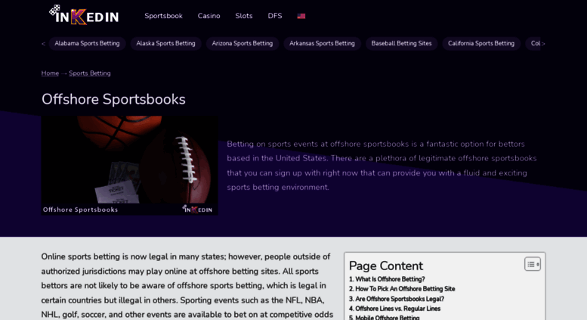Image resolution: width=587 pixels, height=320 pixels.
Task: Jump to How To Pick An Offshore Betting Site
Action: coord(402,289)
